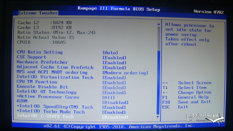The width and height of the screenshot is (233, 131).
Task: Toggle A20M Disabled value
Action: [116, 102]
